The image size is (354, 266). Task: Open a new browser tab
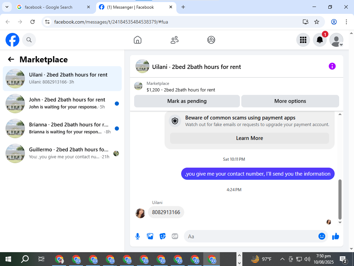(183, 7)
